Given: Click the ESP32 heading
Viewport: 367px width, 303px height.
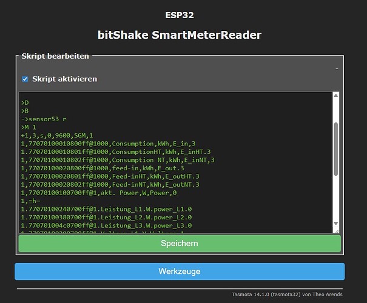Looking at the screenshot, I should coord(180,15).
